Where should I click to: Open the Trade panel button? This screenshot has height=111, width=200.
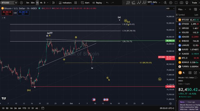[x=194, y=3]
